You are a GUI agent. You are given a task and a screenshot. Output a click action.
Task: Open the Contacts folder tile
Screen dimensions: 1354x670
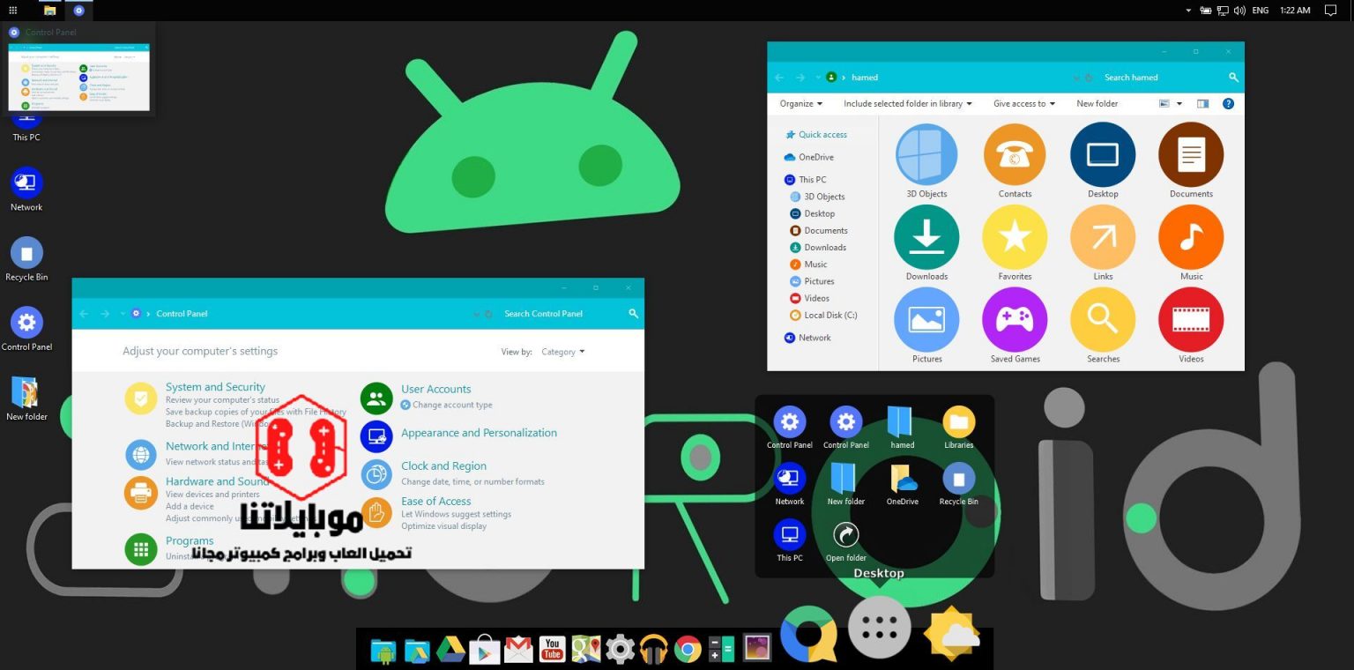tap(1015, 161)
